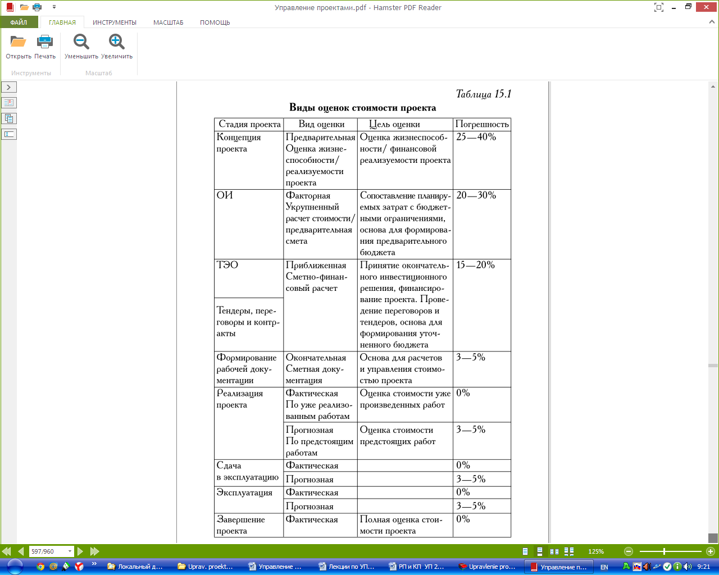Click table title Виды оценок стоимости проекта

tap(362, 107)
